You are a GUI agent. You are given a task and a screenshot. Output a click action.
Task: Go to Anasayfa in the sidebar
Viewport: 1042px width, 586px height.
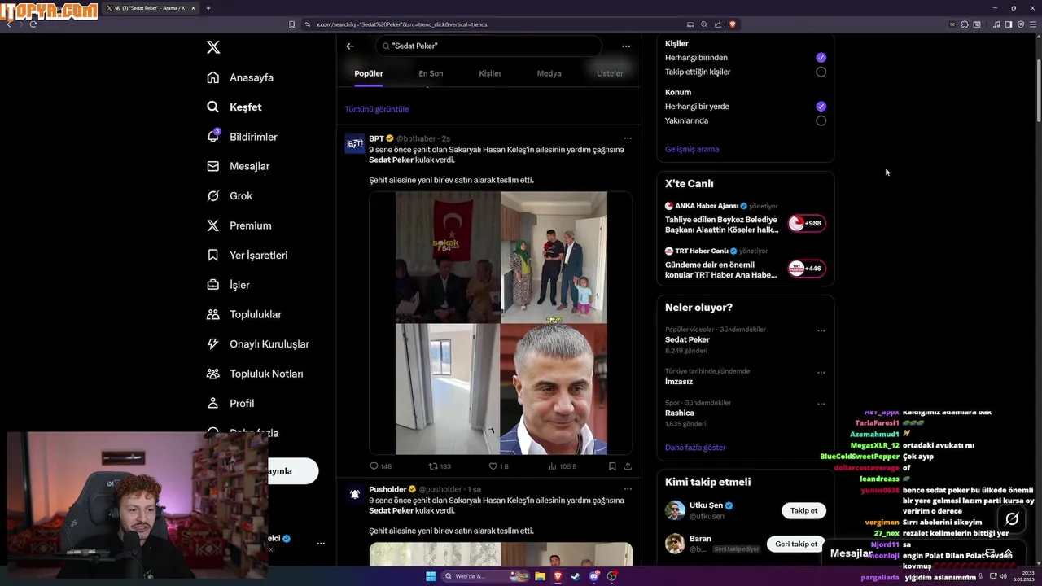[240, 77]
